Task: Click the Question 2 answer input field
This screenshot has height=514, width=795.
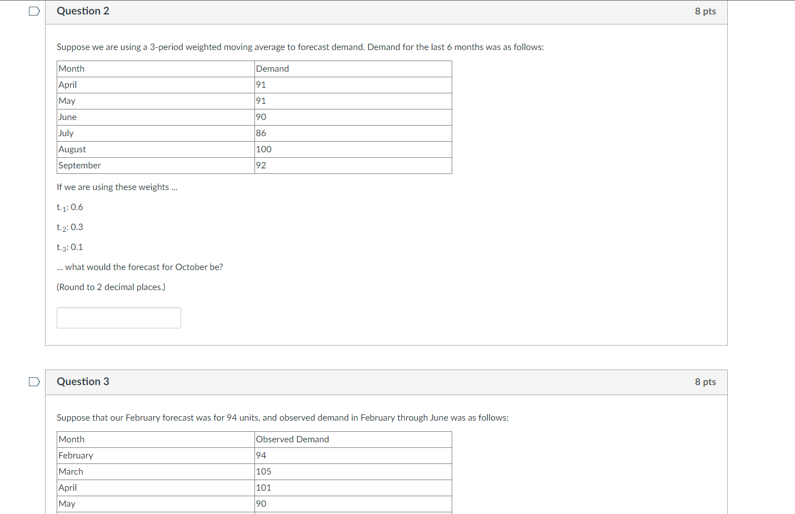Action: (x=119, y=318)
